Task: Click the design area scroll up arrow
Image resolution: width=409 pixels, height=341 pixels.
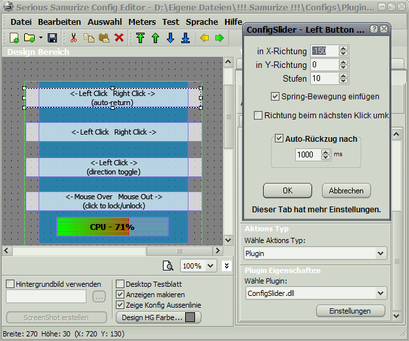Action: [228, 62]
